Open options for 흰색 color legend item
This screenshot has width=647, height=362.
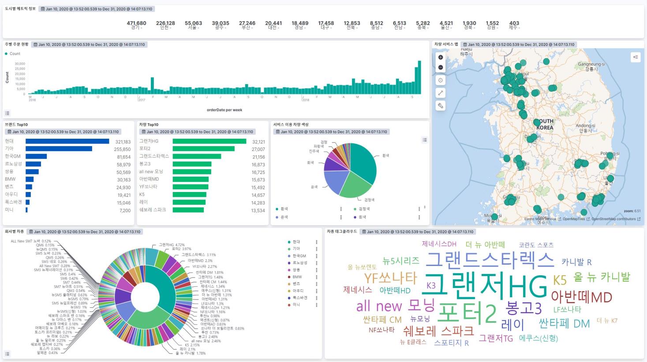[x=341, y=209]
